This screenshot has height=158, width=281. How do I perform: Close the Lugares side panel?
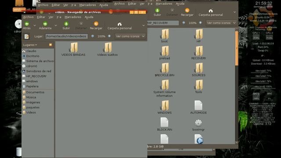tap(50, 45)
